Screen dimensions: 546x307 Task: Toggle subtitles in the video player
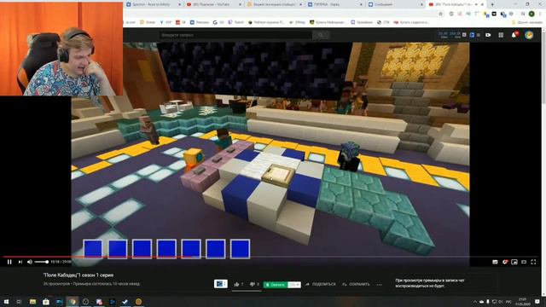(495, 262)
